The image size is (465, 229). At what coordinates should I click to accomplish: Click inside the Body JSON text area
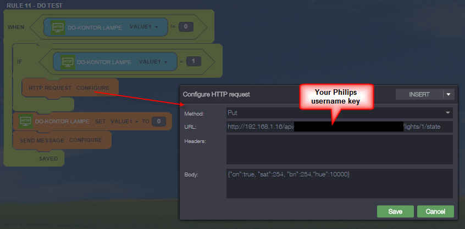click(339, 182)
